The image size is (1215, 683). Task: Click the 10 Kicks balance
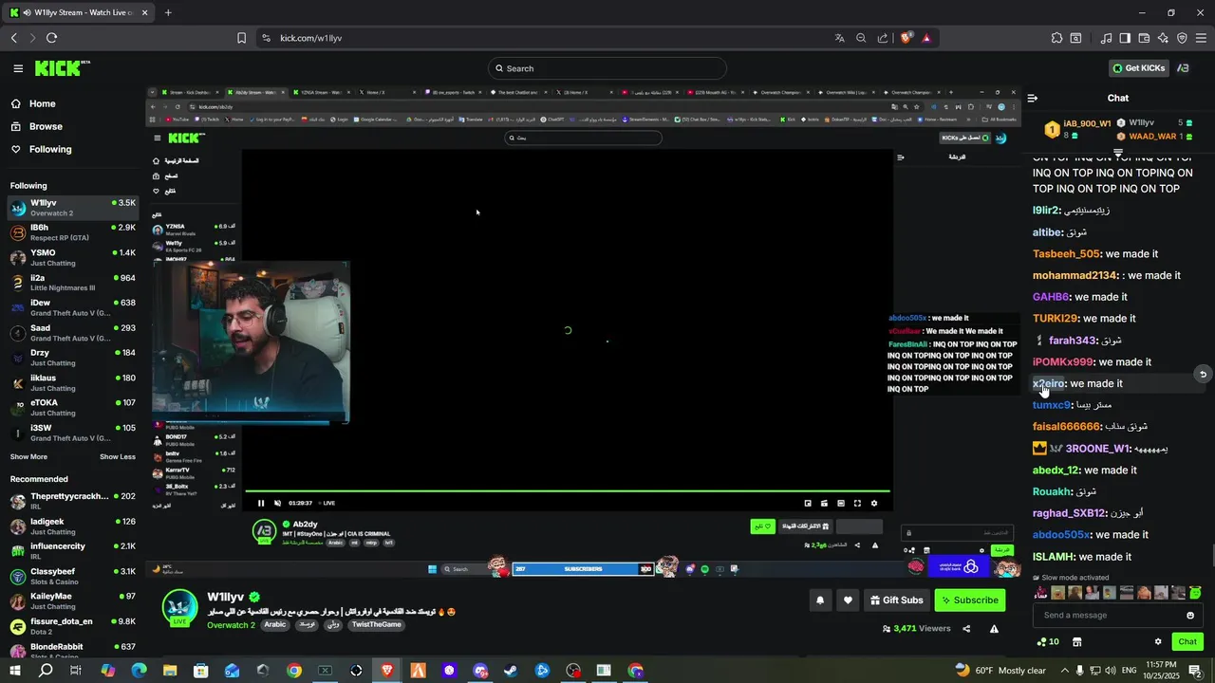(x=1047, y=642)
